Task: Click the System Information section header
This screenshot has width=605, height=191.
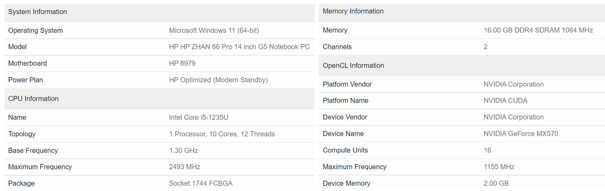Action: pyautogui.click(x=38, y=12)
